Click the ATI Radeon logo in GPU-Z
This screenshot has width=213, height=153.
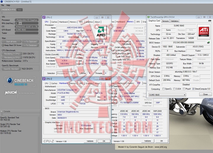click(204, 32)
